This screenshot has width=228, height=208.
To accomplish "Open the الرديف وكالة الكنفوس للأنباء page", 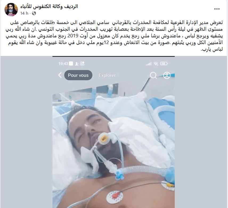I will tap(49, 6).
